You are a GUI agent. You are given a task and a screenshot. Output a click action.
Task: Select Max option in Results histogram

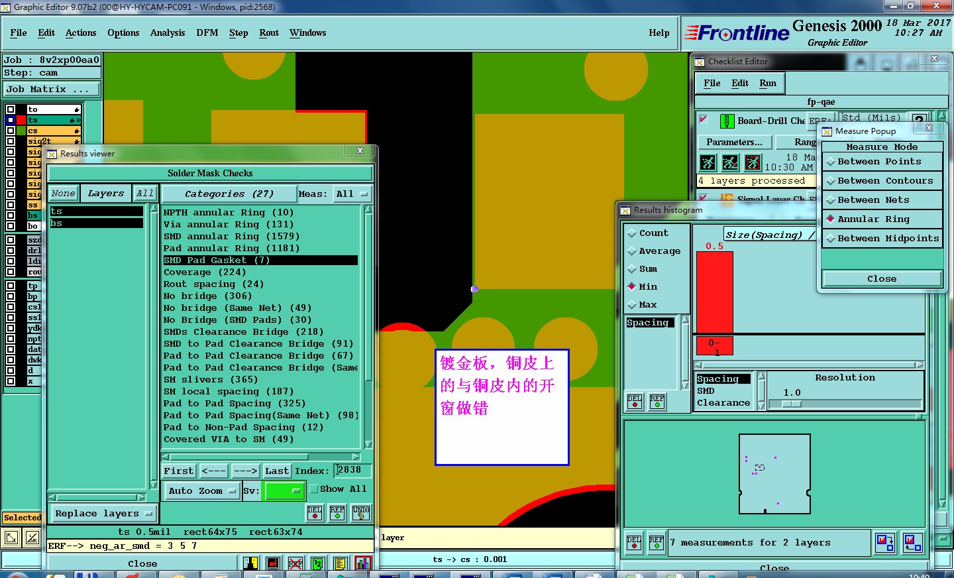pyautogui.click(x=642, y=305)
